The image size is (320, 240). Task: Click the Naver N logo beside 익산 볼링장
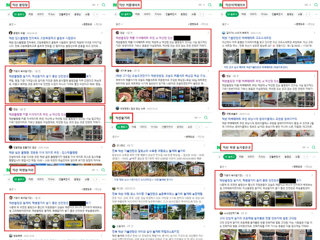click(x=8, y=5)
